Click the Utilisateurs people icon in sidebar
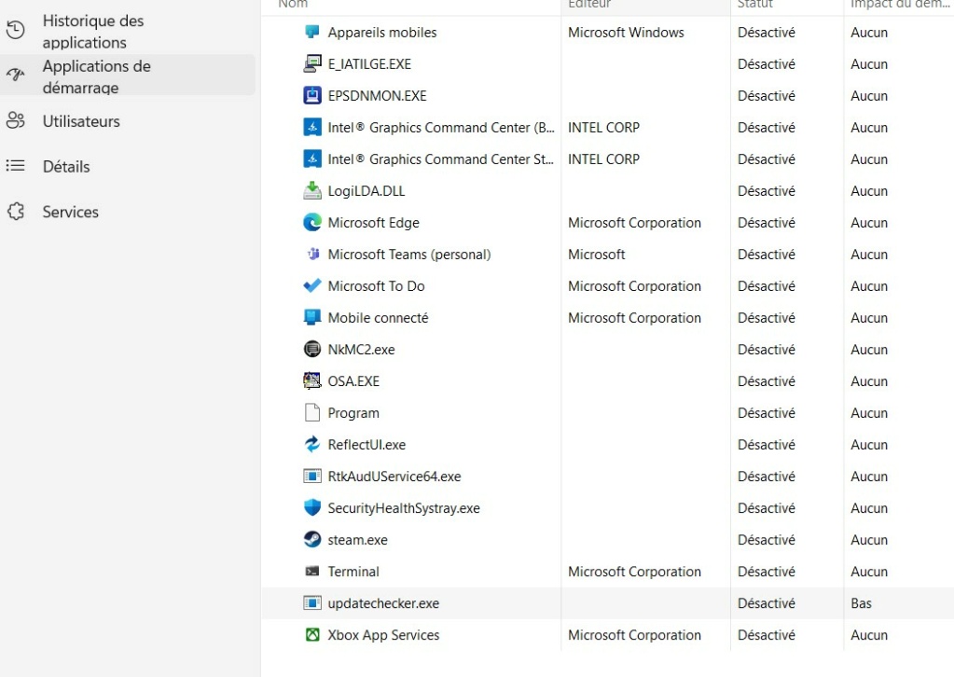Image resolution: width=954 pixels, height=677 pixels. (x=15, y=120)
